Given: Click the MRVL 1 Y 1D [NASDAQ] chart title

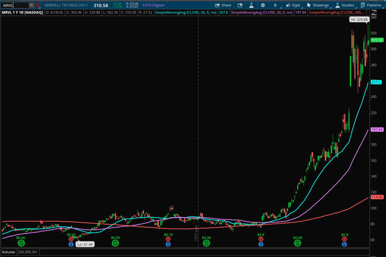Looking at the screenshot, I should tap(22, 12).
